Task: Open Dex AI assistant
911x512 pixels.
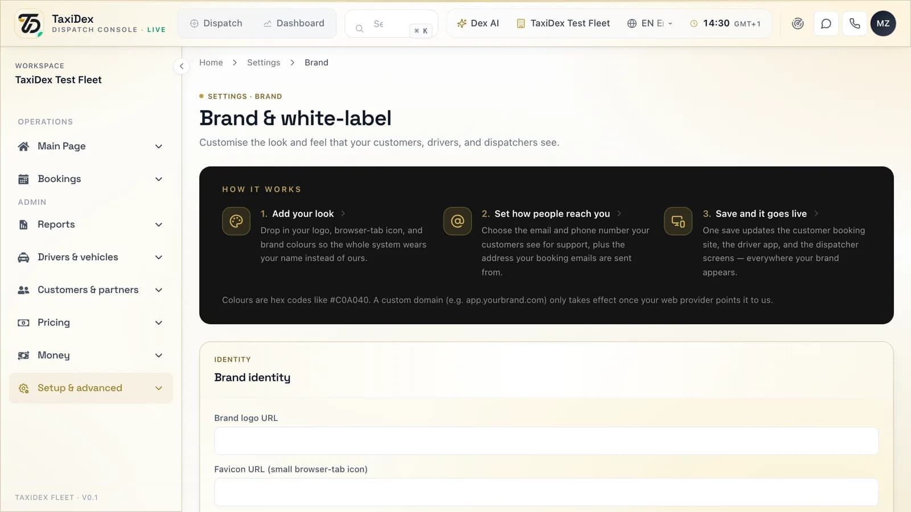Action: [478, 23]
